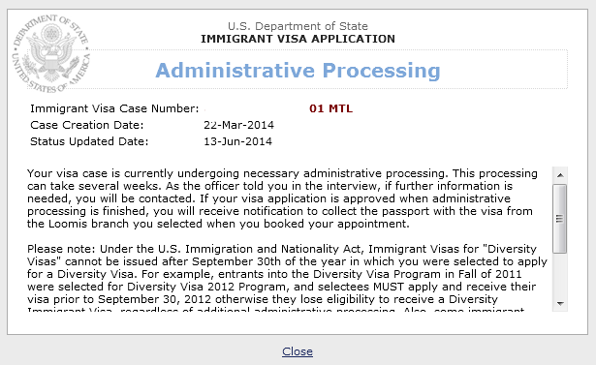Click the Department of State seal
This screenshot has width=596, height=365.
point(51,53)
